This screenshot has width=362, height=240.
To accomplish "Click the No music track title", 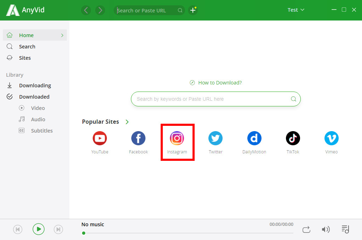I will 93,224.
